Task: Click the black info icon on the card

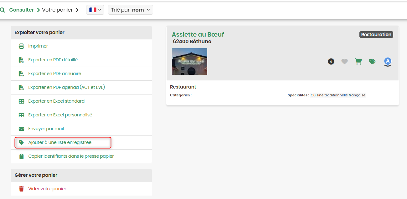Action: click(x=331, y=62)
